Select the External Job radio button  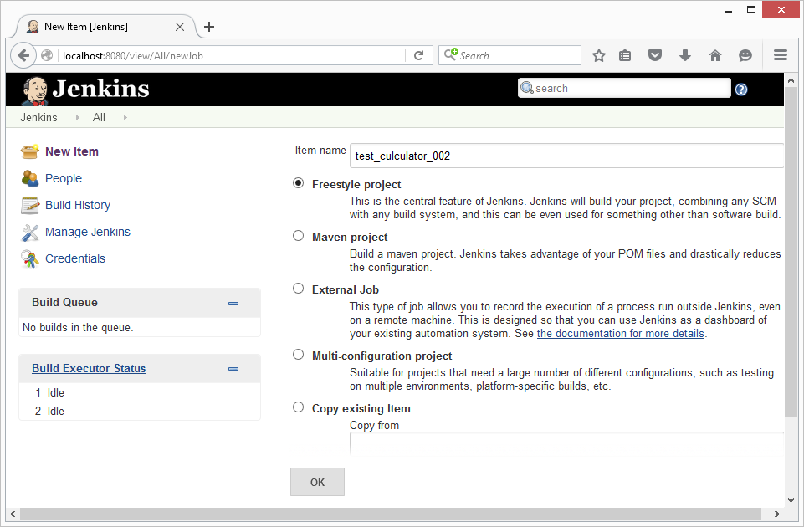click(x=298, y=289)
